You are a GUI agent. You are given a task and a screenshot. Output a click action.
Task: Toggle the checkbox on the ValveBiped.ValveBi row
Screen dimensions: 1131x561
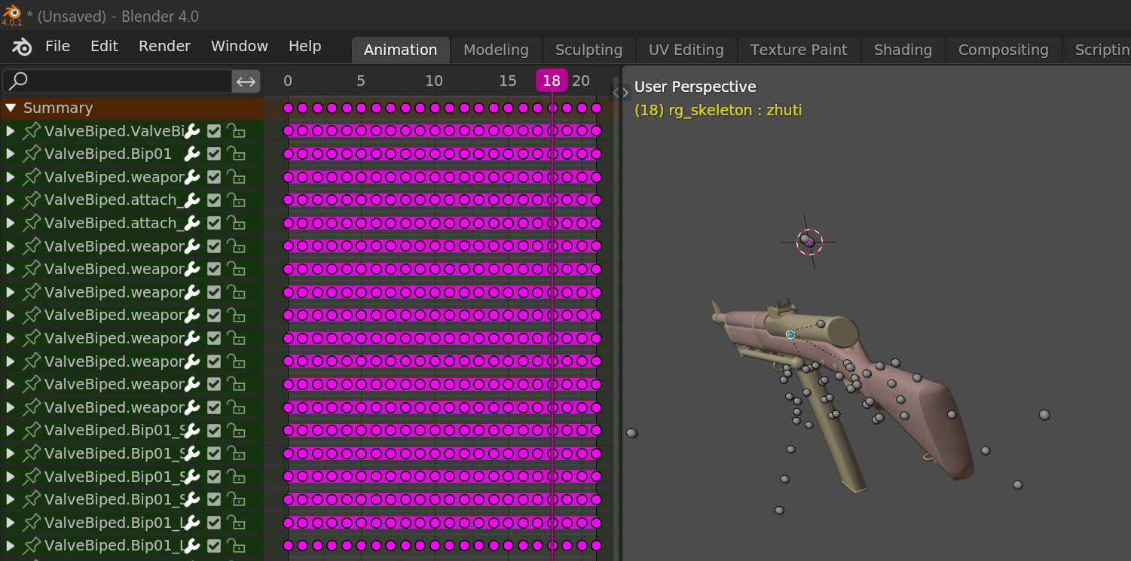214,131
